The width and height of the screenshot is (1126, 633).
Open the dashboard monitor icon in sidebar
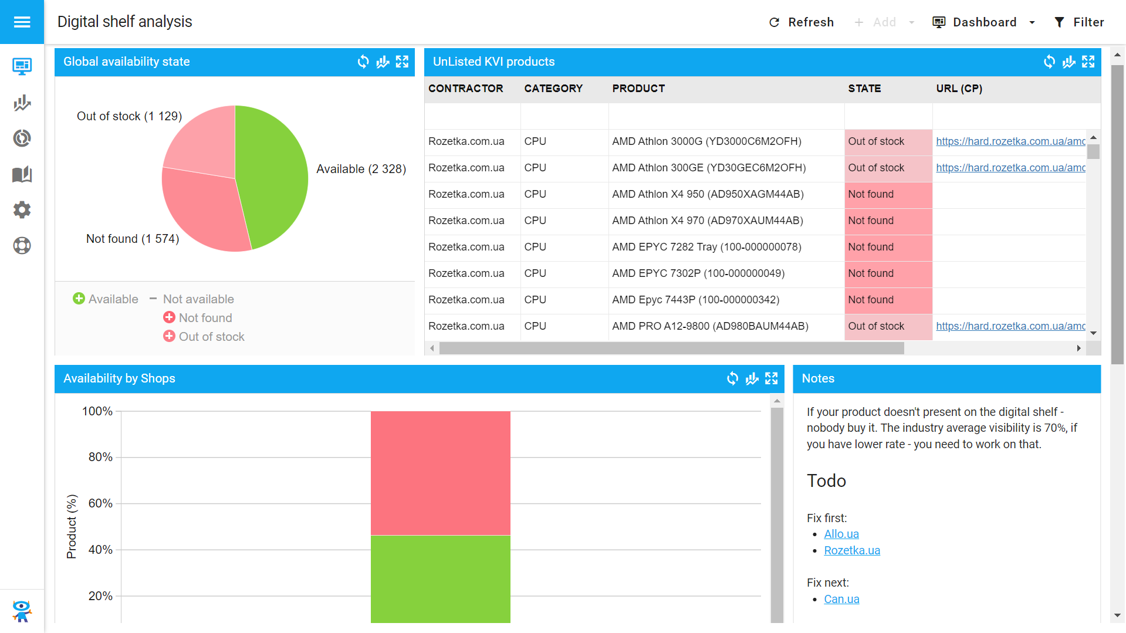22,66
